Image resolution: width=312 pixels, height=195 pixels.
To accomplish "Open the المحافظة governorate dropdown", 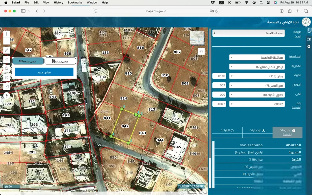I will click(257, 57).
